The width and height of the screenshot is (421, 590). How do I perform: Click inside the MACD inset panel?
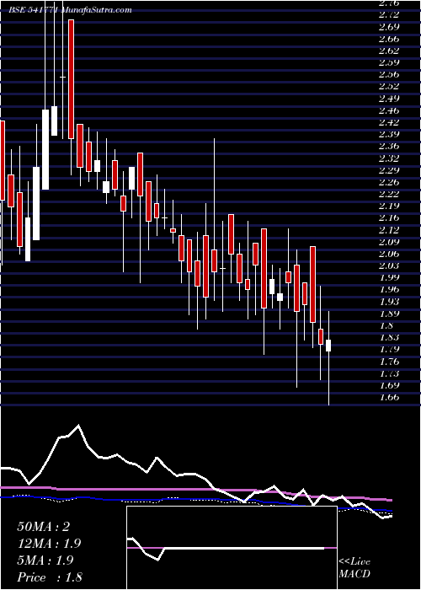(x=232, y=548)
